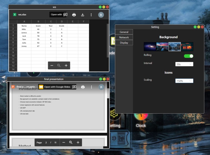Click cell containing 'Julia'
Viewport: 210px width, 155px height.
[24, 43]
